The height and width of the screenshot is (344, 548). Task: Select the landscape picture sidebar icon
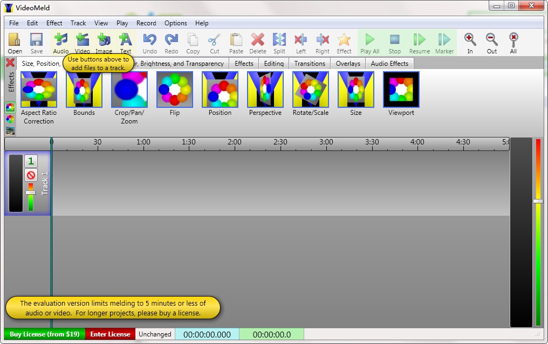pos(10,131)
